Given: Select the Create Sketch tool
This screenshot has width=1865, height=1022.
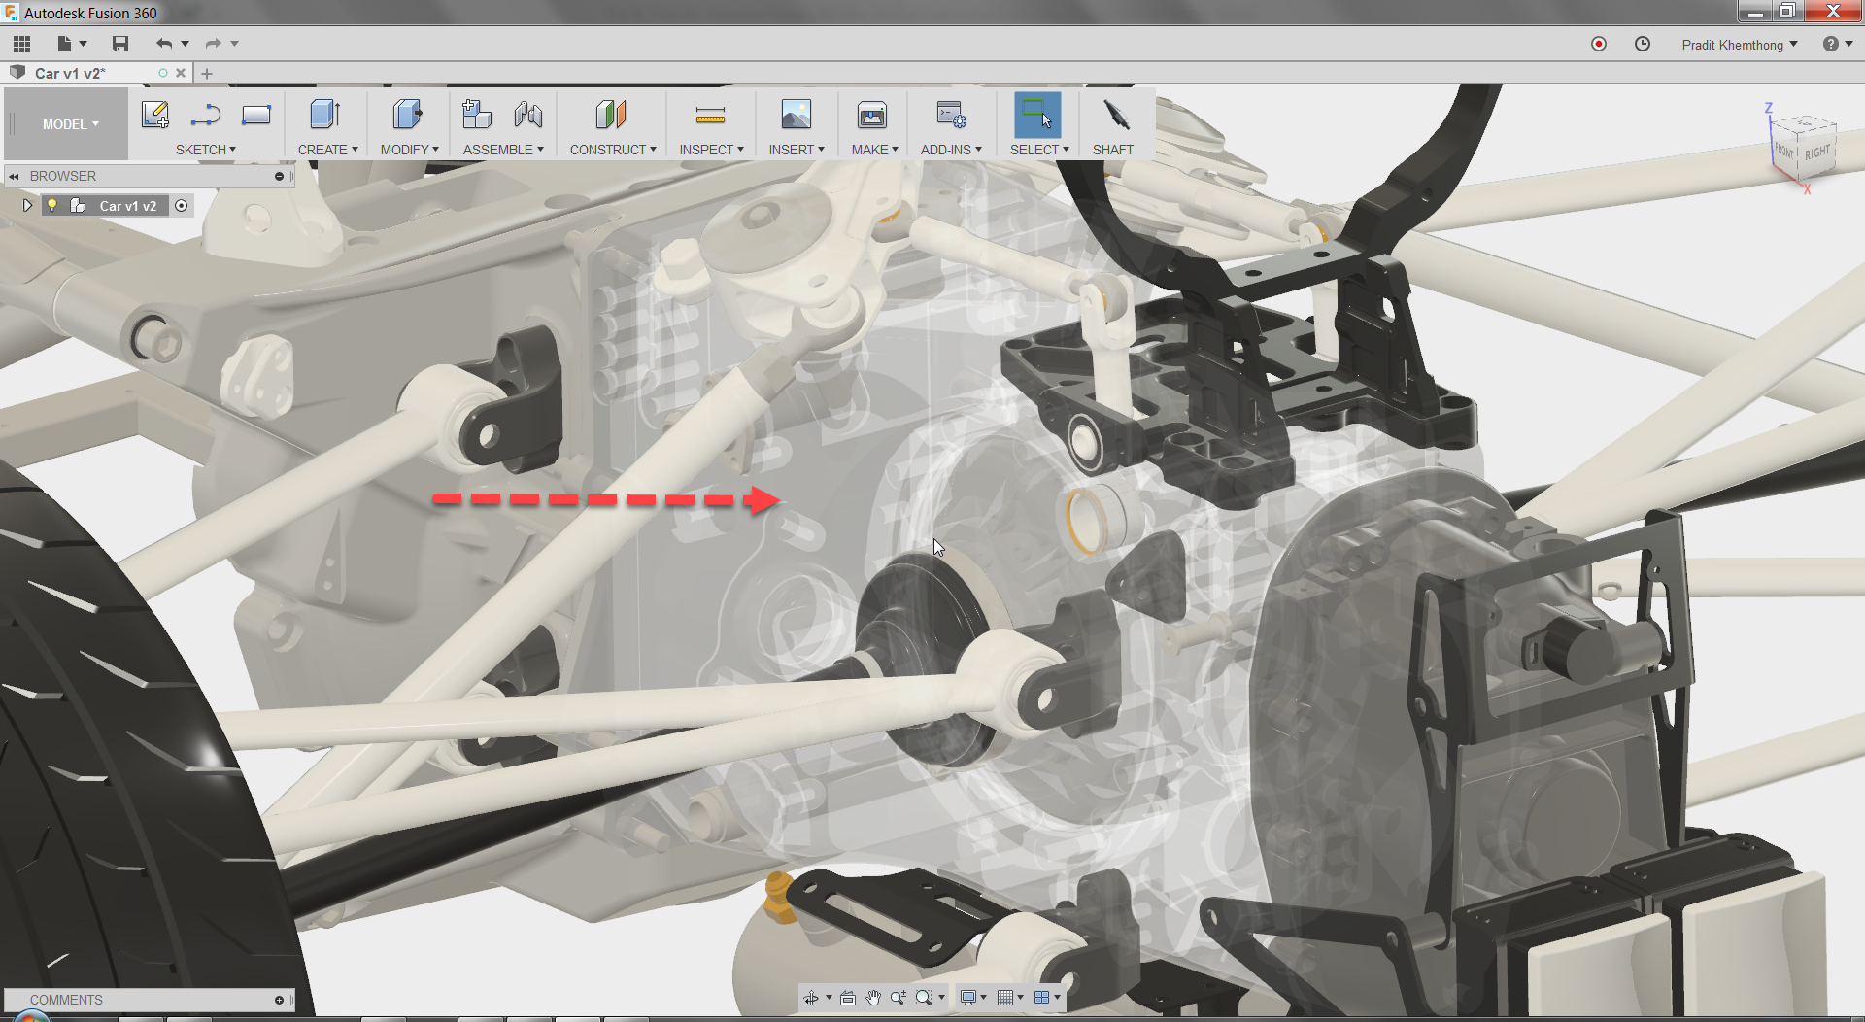Looking at the screenshot, I should pyautogui.click(x=155, y=114).
